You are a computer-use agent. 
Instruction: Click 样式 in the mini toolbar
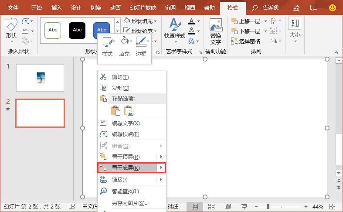click(107, 47)
